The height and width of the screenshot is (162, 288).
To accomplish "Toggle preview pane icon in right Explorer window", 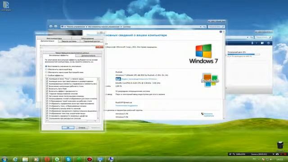I will [x=262, y=43].
